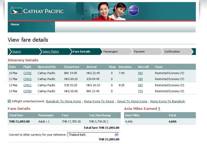
Task: View aircraft 330 for CX412
Action: pos(140,79)
